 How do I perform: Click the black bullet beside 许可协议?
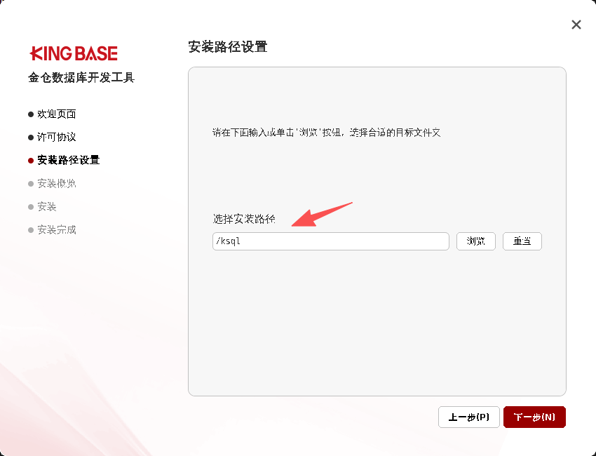pos(31,137)
